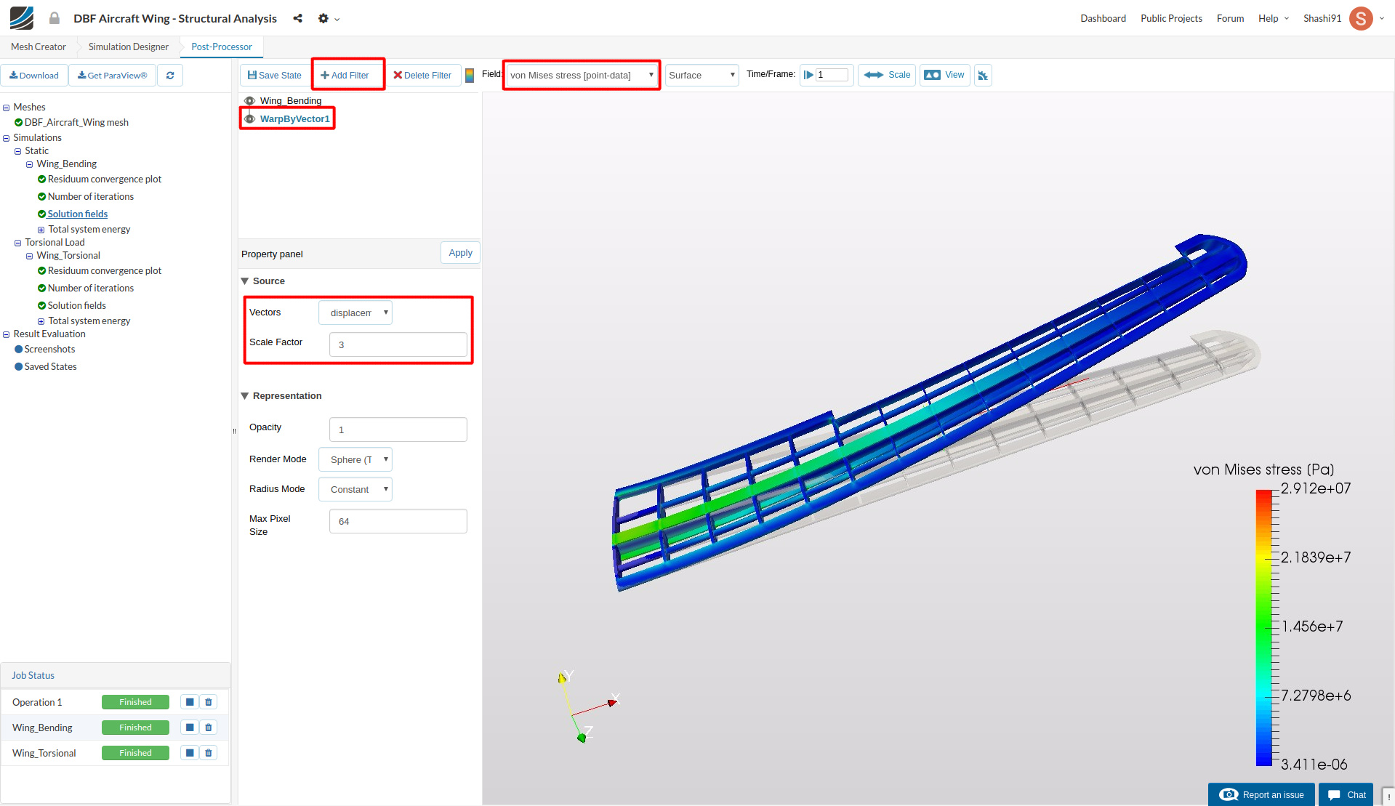Click the exclamation notification icon
The image size is (1395, 806).
click(1388, 797)
